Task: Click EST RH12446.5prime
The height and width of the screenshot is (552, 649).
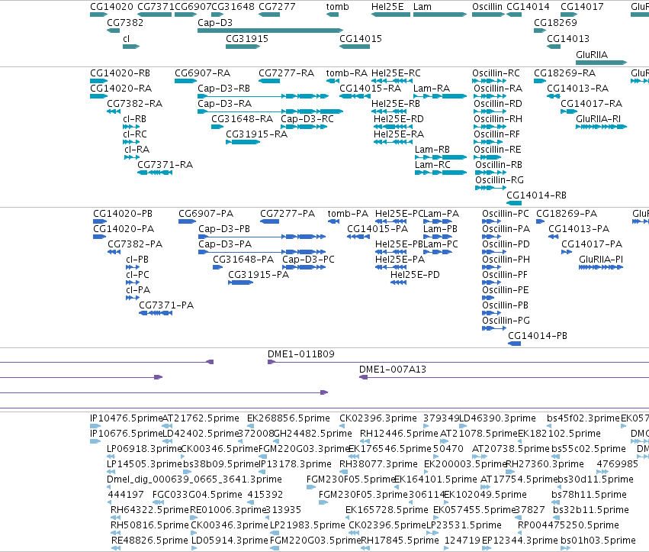Action: 365,442
